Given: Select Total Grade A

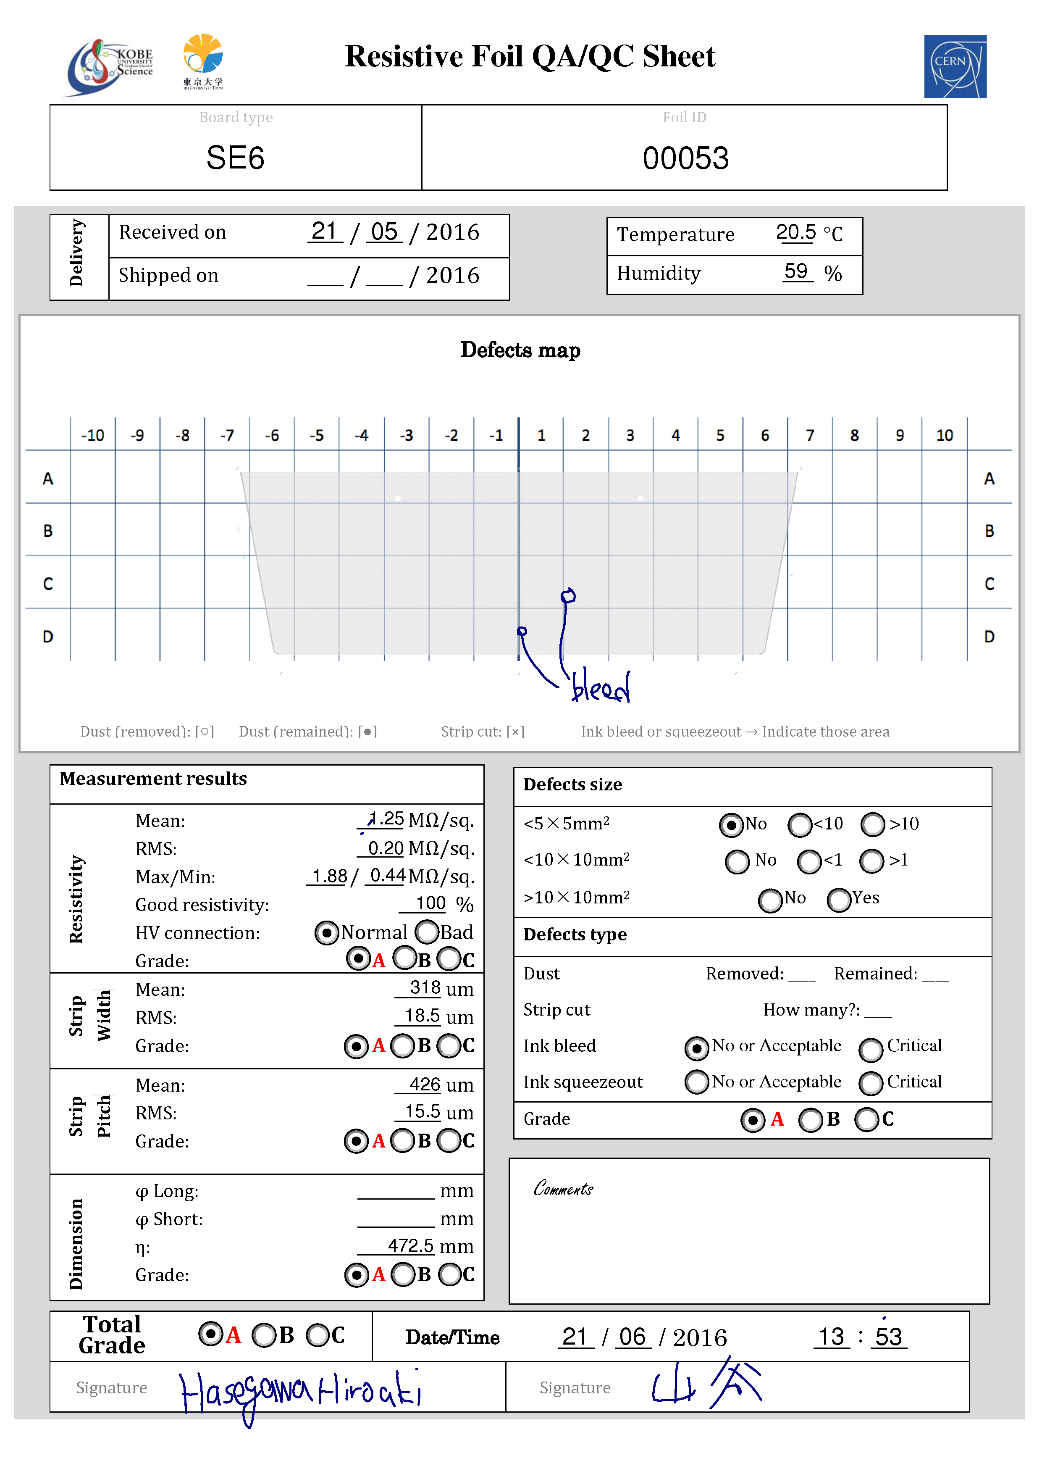Looking at the screenshot, I should (210, 1334).
